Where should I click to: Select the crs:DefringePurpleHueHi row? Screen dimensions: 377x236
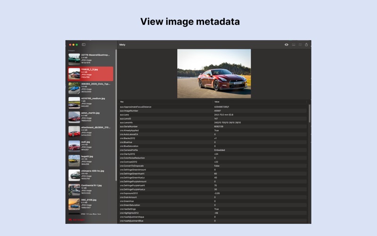(x=213, y=185)
